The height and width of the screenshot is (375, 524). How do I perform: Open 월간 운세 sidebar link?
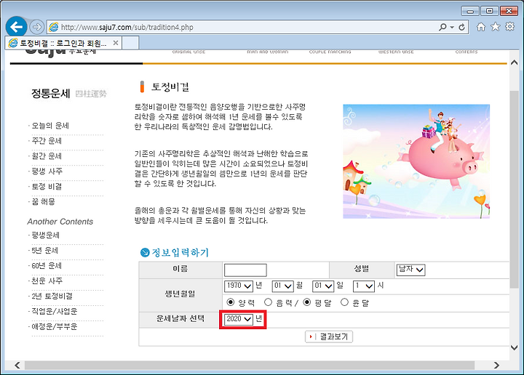pyautogui.click(x=47, y=156)
